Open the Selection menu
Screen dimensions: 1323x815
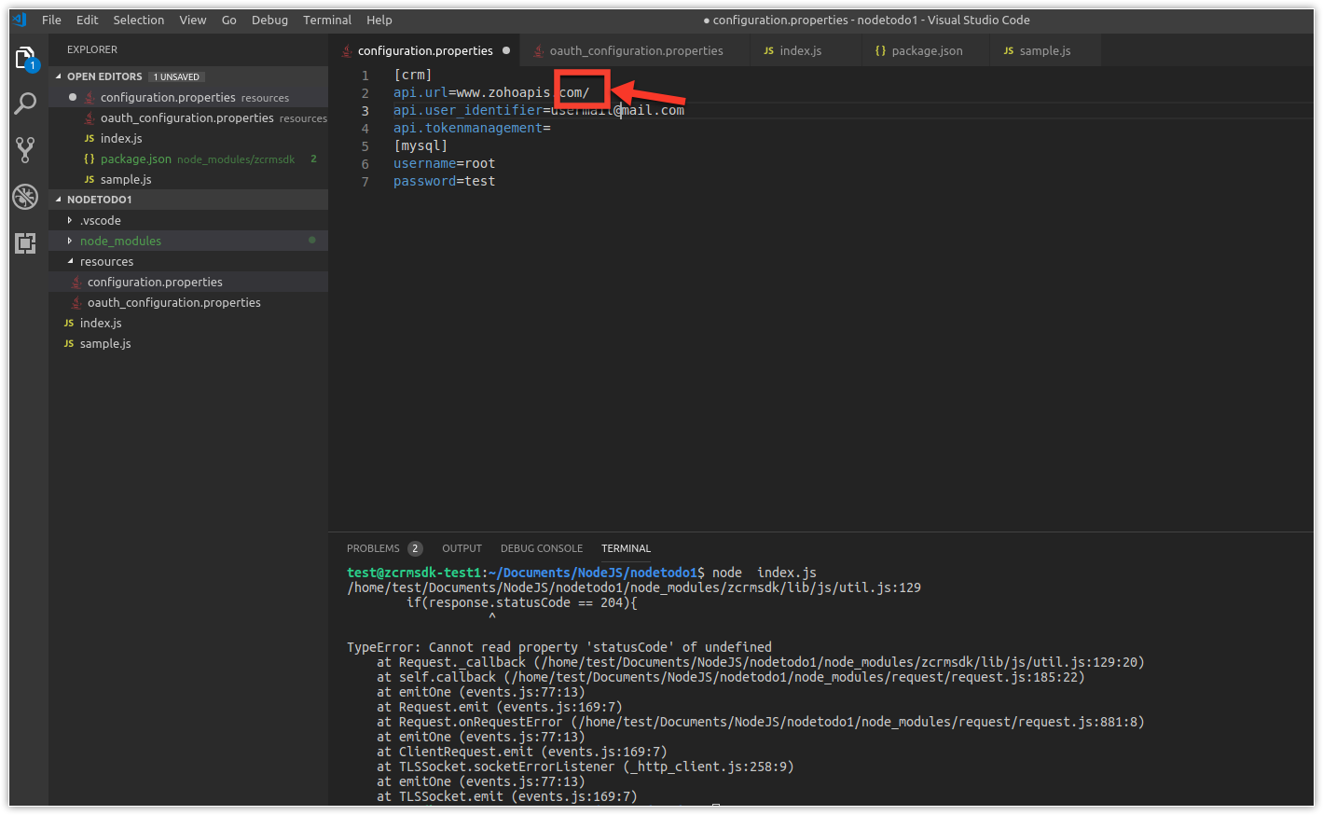[x=139, y=20]
